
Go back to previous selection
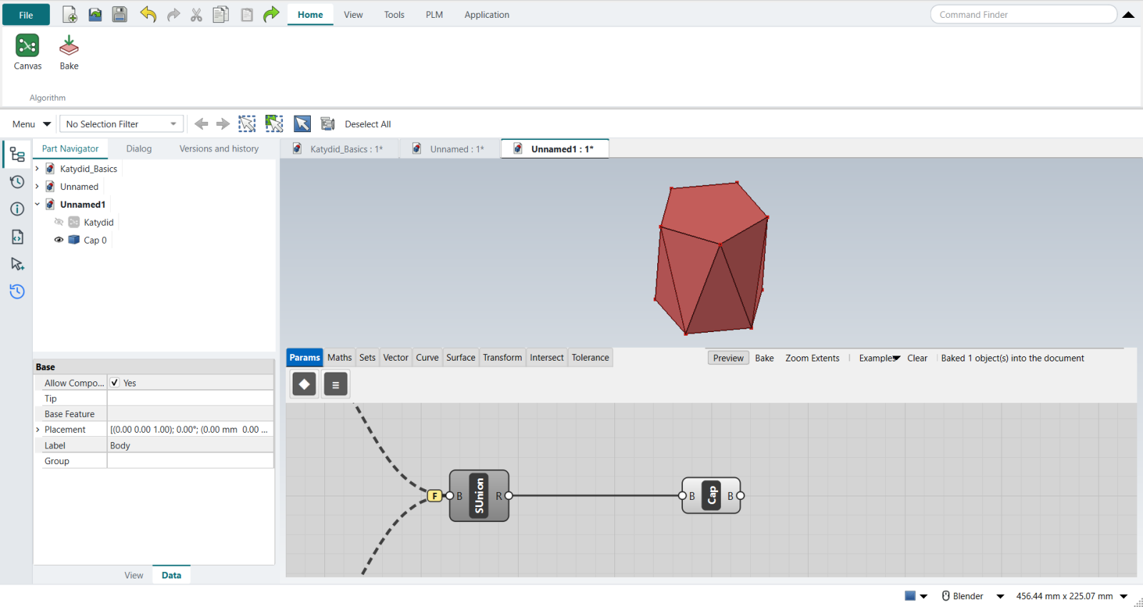pyautogui.click(x=201, y=124)
